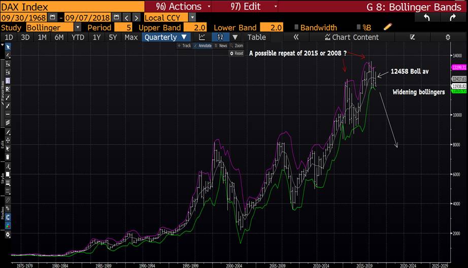Click the green lower band price label
Image resolution: width=468 pixels, height=268 pixels.
(459, 91)
